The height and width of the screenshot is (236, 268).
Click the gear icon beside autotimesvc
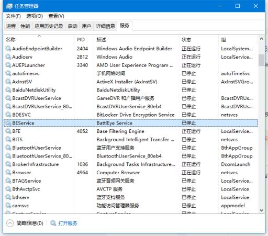[x=8, y=73]
